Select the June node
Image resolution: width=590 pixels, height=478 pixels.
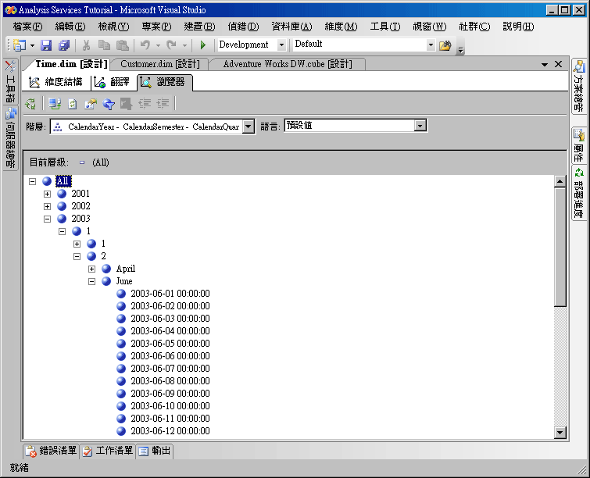click(x=124, y=281)
